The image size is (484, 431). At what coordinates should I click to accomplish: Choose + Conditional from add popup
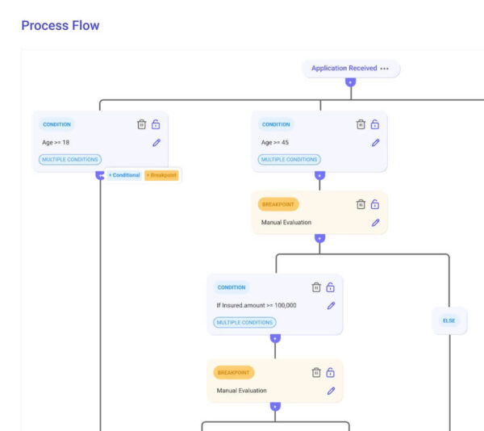tap(124, 175)
